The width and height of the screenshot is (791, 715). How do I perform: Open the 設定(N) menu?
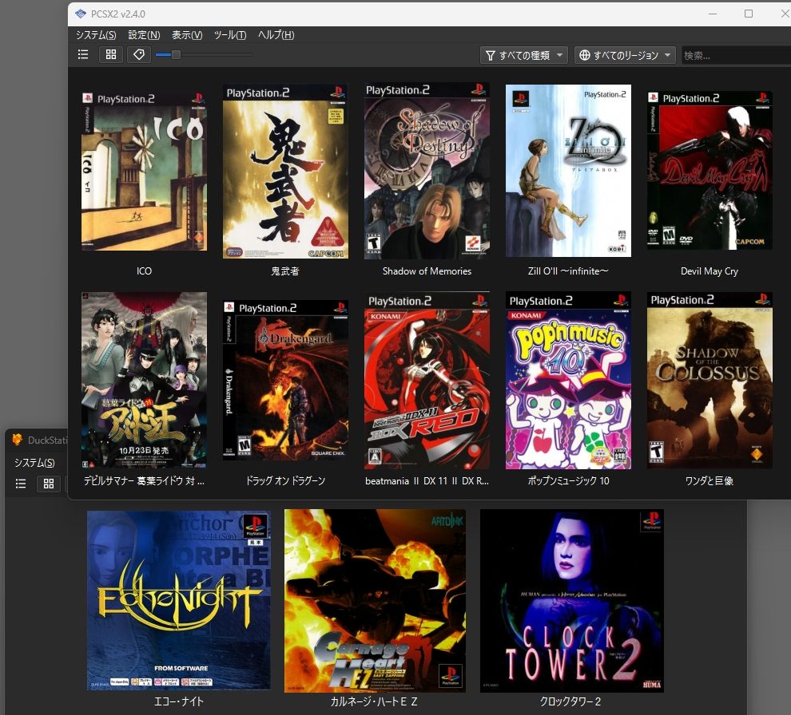click(144, 35)
